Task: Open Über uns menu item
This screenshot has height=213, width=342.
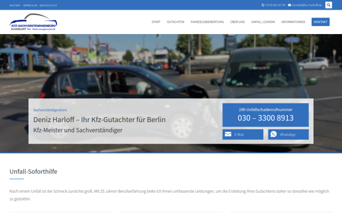Action: 238,22
